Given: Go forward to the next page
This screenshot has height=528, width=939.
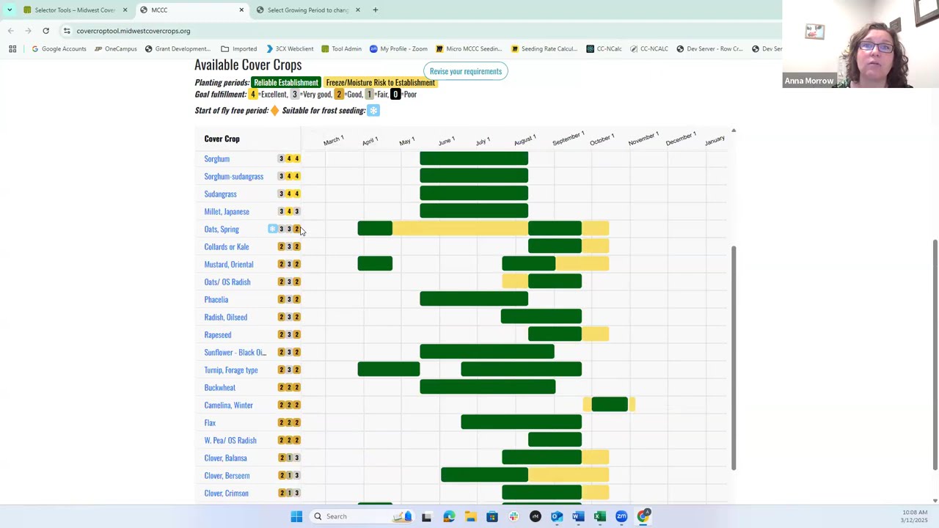Looking at the screenshot, I should point(28,31).
